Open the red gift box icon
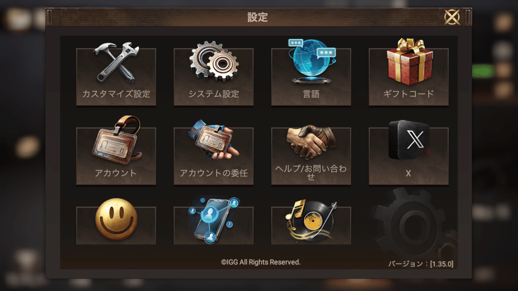518x291 pixels. [x=408, y=61]
